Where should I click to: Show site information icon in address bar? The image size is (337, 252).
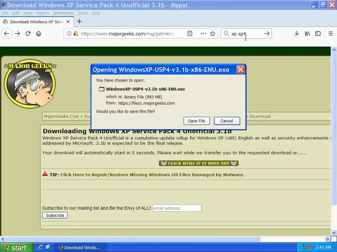tap(69, 34)
